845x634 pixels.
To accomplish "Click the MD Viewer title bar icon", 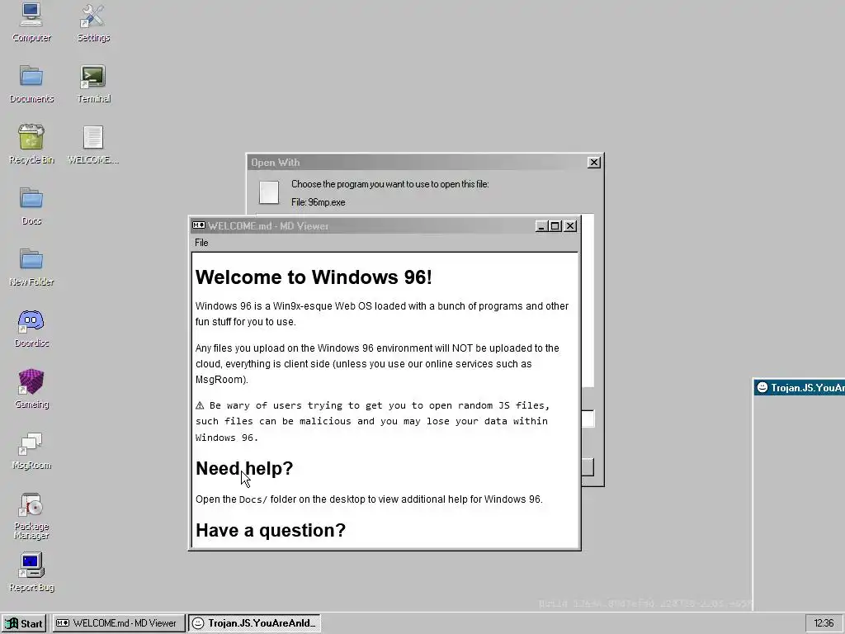I will coord(199,225).
